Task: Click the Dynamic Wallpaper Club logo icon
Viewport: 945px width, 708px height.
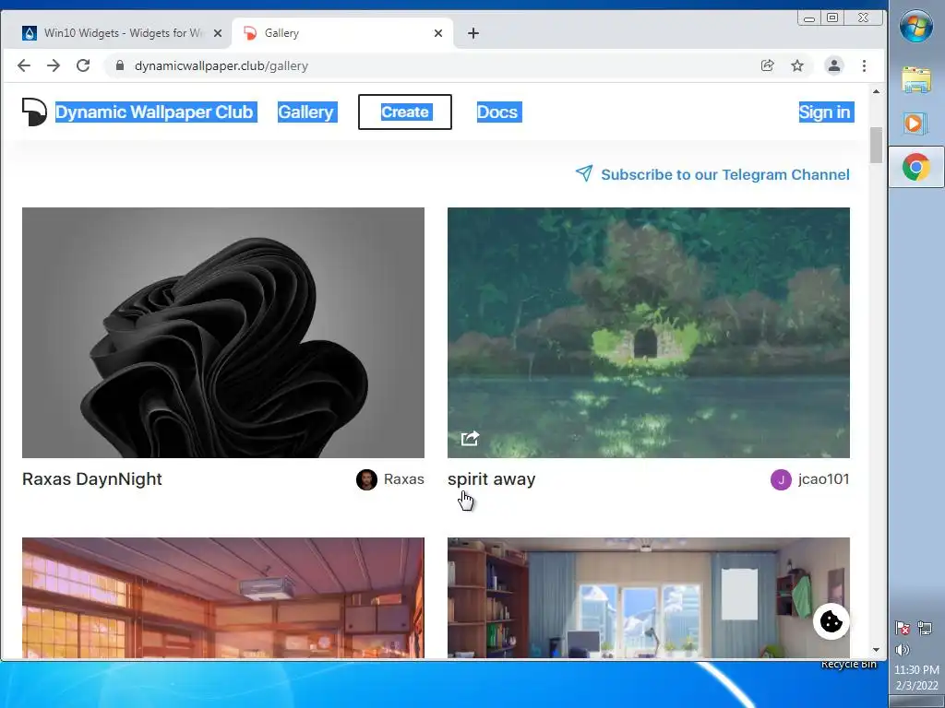Action: click(34, 112)
